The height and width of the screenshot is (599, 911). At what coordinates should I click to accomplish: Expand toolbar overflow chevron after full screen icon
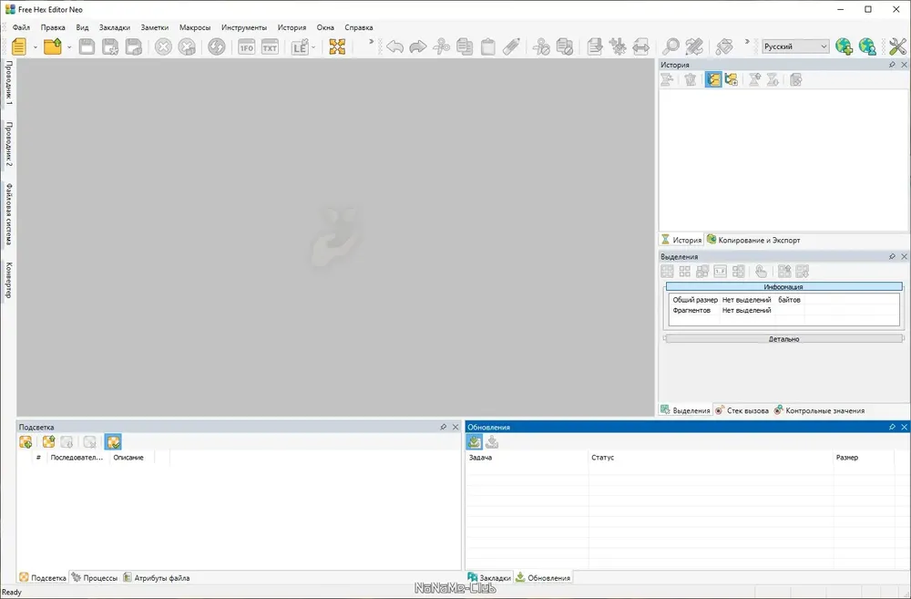(x=372, y=42)
